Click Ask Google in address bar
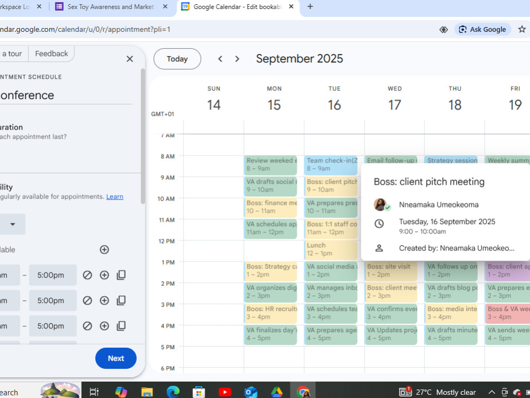Viewport: 530px width, 398px height. click(482, 29)
